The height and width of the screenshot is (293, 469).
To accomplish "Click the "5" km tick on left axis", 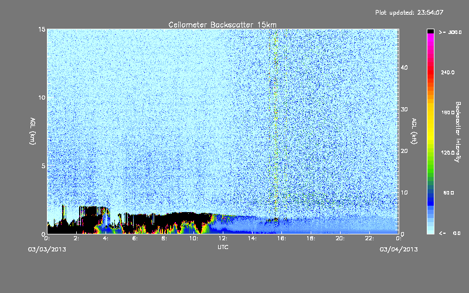I will pos(43,166).
